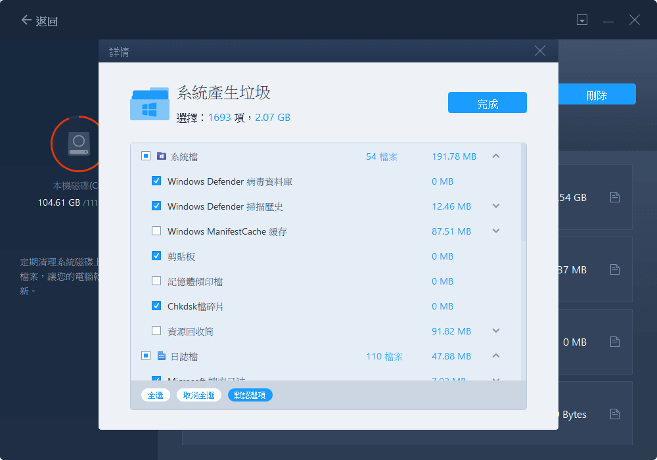The width and height of the screenshot is (657, 460).
Task: Expand Windows Defender 掃描歷史 details
Action: click(x=496, y=206)
